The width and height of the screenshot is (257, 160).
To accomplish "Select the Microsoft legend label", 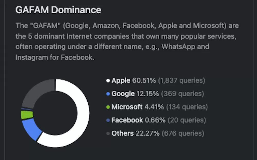I will point(127,107).
